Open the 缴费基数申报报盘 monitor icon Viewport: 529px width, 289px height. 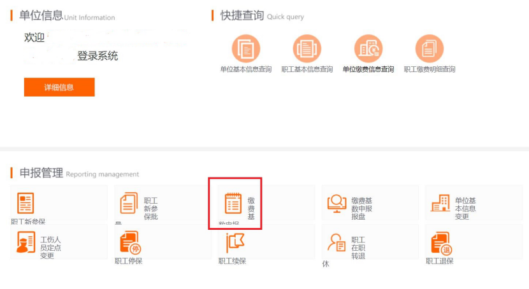[x=337, y=203]
